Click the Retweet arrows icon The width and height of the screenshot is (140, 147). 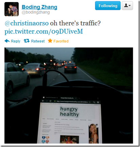[x=27, y=41]
